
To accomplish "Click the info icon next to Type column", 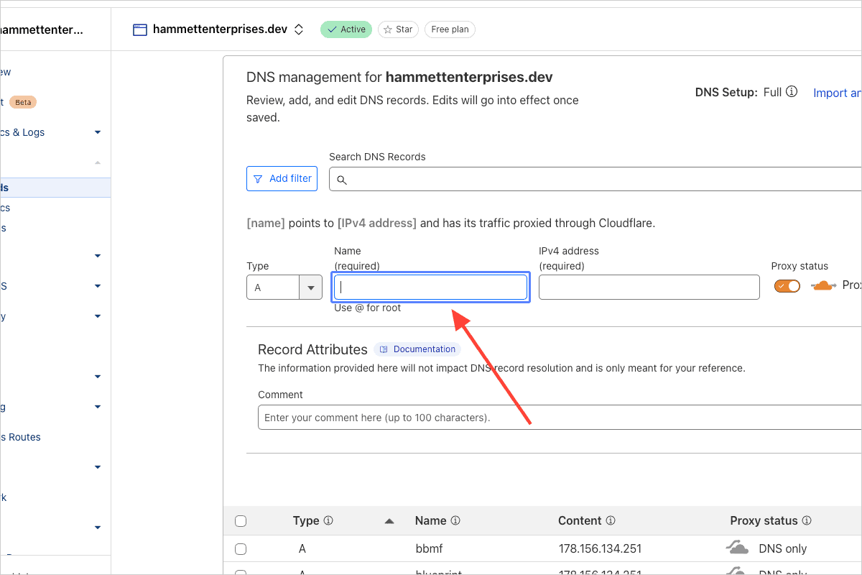I will coord(328,520).
